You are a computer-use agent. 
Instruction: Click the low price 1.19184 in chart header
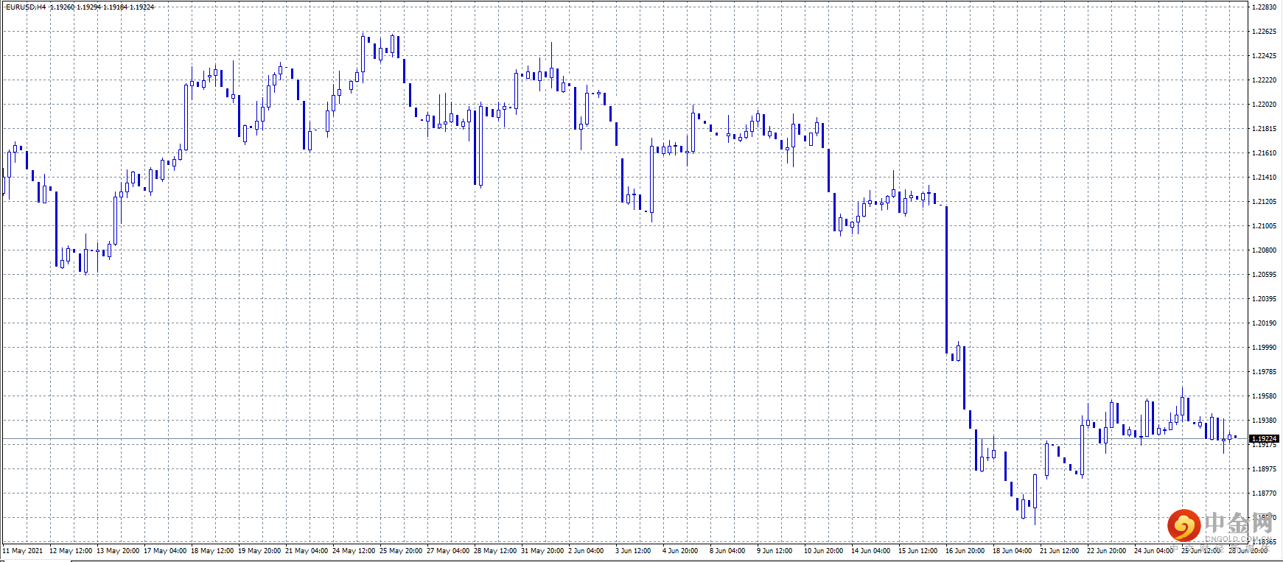click(115, 7)
